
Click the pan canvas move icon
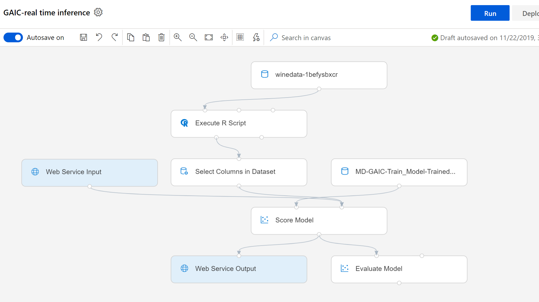224,37
